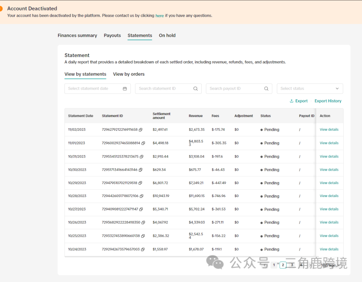View details for 10/27/2023 statement
This screenshot has width=362, height=282.
329,209
